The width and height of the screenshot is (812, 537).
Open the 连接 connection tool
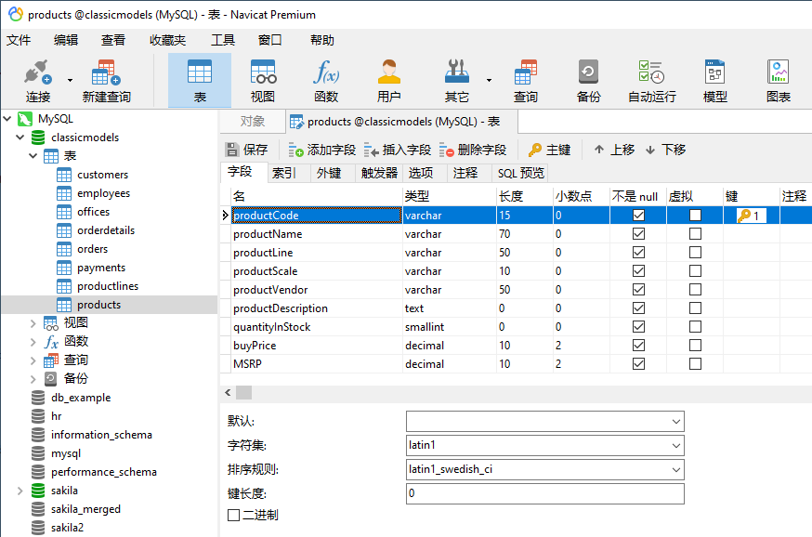point(38,81)
